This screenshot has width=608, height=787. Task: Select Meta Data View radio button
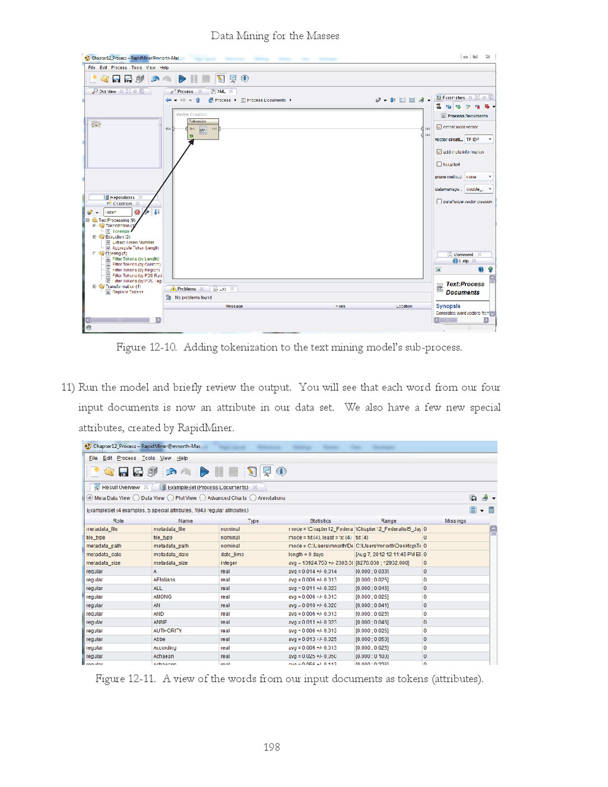(90, 498)
